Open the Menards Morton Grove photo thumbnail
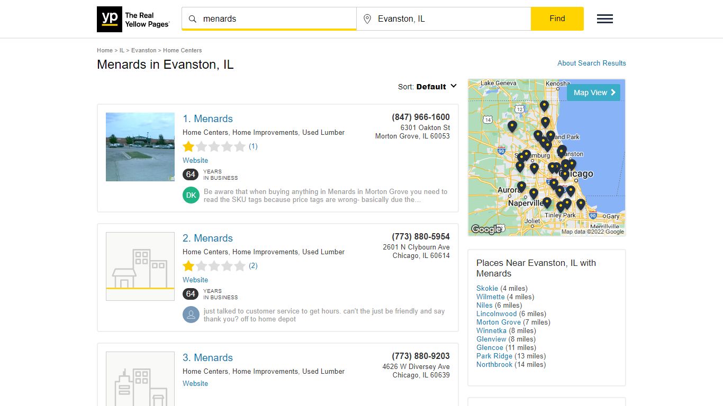Screen dimensions: 723x406 (x=140, y=147)
